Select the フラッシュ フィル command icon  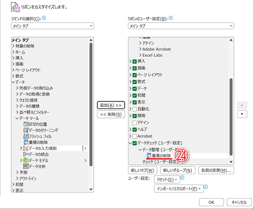tap(26, 136)
